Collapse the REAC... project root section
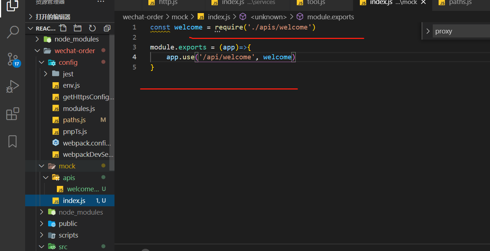This screenshot has height=251, width=490. coord(30,28)
